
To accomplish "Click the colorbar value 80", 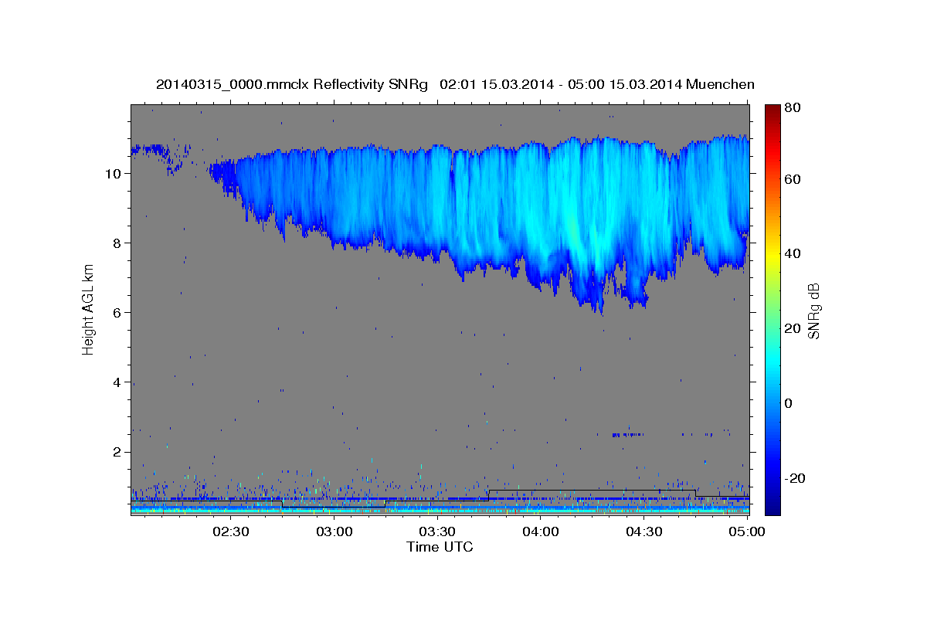I will [793, 108].
